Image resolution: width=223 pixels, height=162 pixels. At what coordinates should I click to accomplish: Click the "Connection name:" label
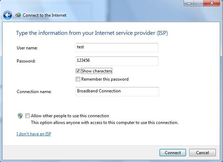(34, 92)
